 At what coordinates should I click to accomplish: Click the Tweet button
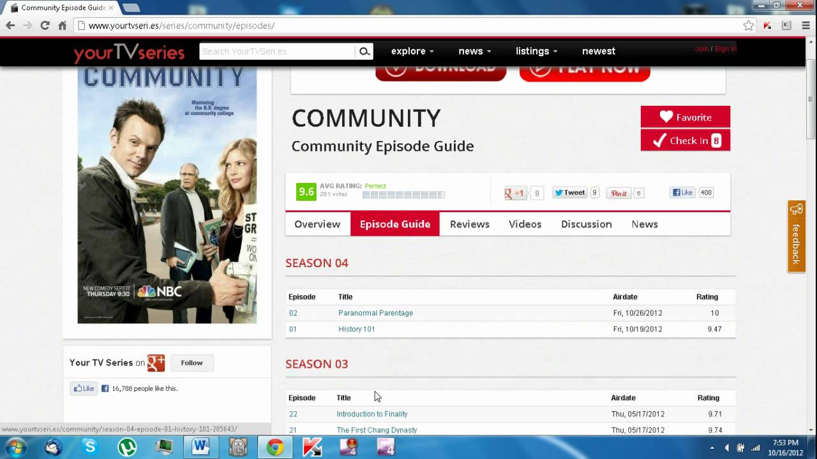coord(569,193)
